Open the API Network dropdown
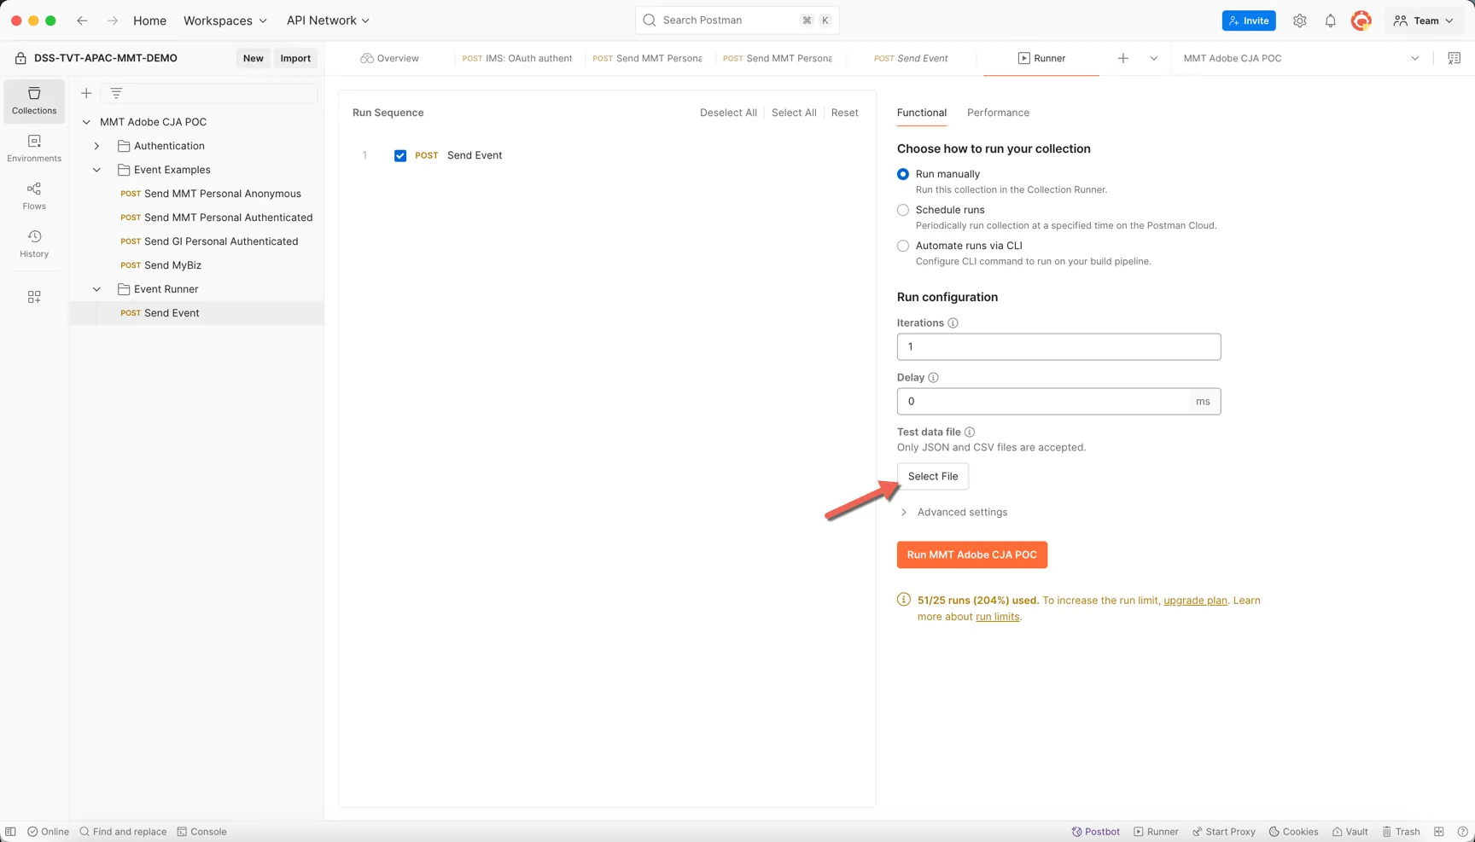 (x=328, y=20)
